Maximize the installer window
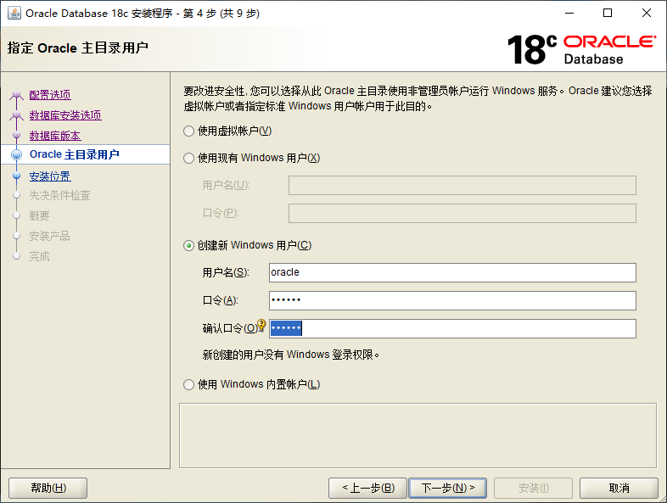The width and height of the screenshot is (667, 503). pyautogui.click(x=608, y=14)
